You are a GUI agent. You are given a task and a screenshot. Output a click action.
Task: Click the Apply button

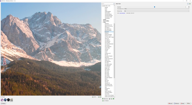point(183,103)
